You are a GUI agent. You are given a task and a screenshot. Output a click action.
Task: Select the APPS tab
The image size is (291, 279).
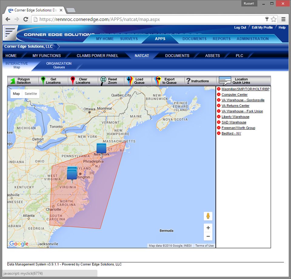160,38
